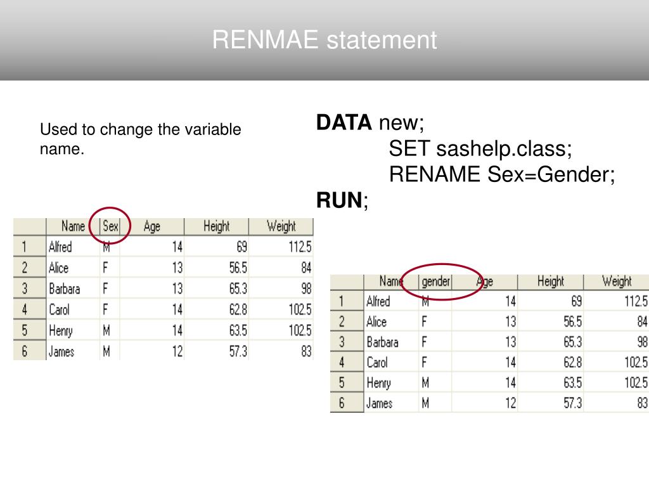Click Weight header in the Sex table
This screenshot has width=649, height=487.
tap(281, 226)
